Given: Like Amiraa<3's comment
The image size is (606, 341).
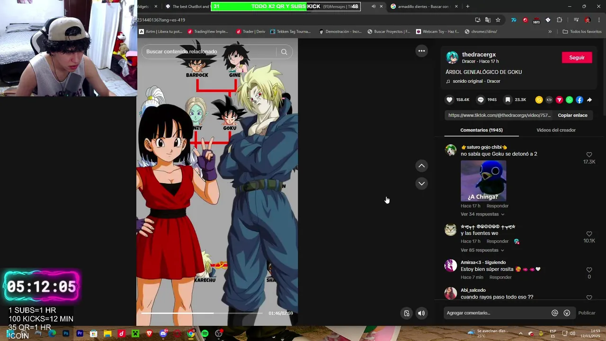Looking at the screenshot, I should 589,270.
